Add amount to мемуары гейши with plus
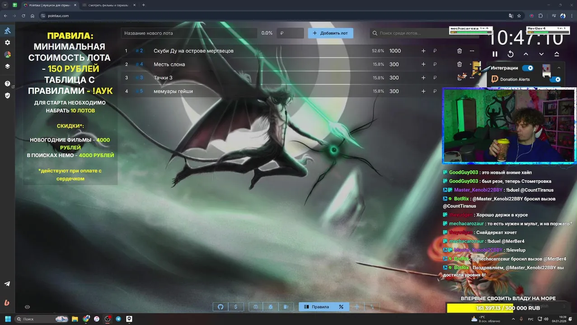This screenshot has height=325, width=577. (423, 91)
